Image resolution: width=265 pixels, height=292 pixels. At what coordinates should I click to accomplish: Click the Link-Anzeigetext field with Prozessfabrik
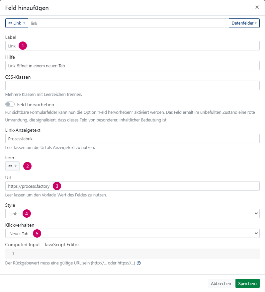(132, 139)
